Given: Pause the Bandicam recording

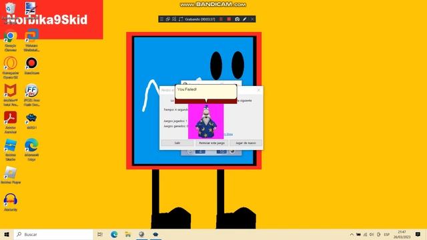Looking at the screenshot, I should click(221, 19).
